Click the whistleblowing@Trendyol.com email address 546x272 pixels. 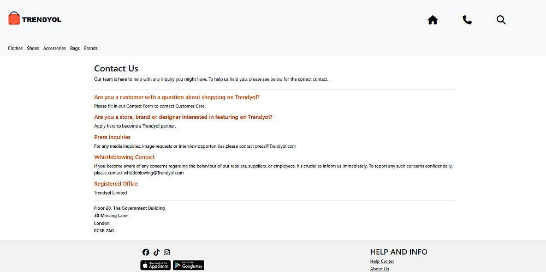153,173
